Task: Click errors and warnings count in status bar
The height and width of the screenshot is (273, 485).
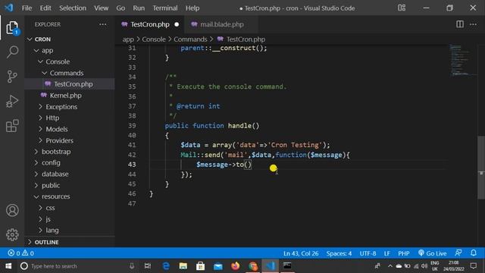Action: [x=21, y=253]
